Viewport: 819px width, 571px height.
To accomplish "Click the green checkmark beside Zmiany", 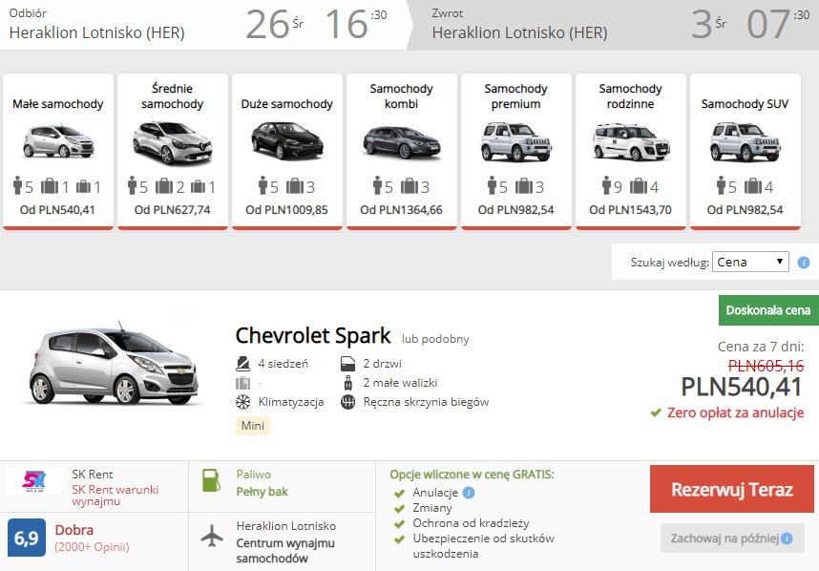I will 400,509.
